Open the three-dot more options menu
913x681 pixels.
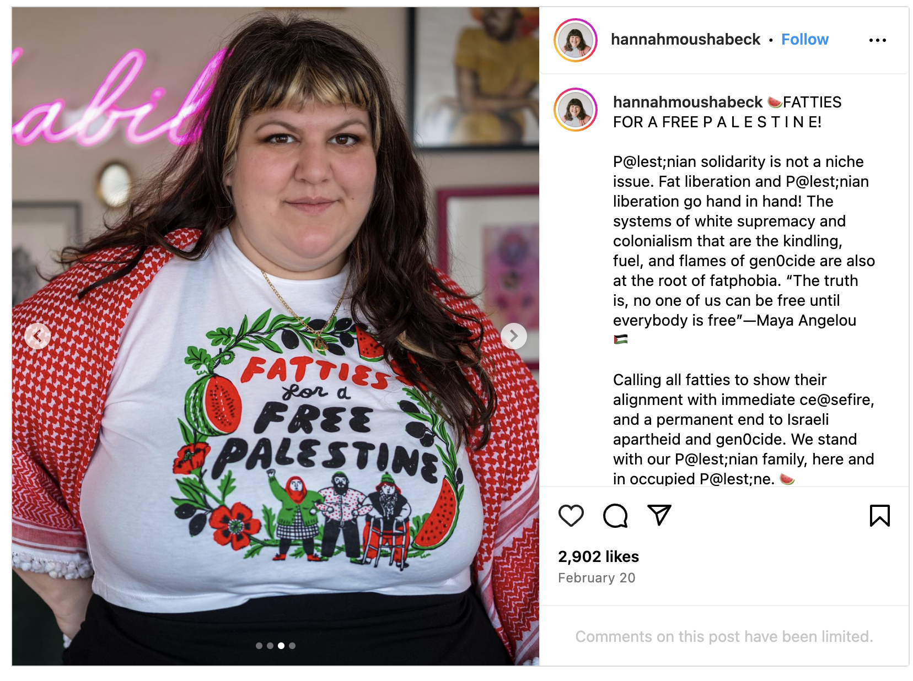click(877, 40)
